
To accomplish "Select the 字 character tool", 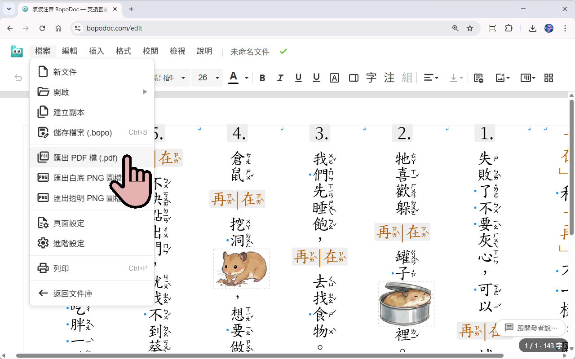I will 371,78.
